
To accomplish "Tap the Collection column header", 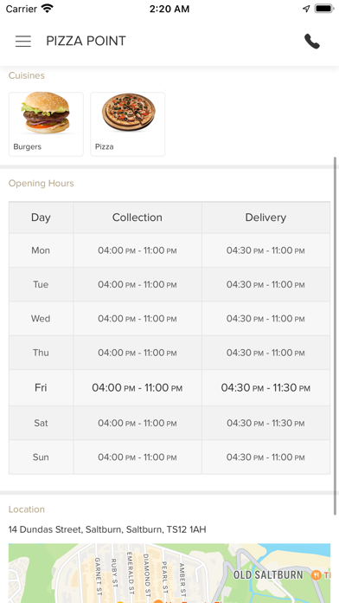I will (x=138, y=217).
